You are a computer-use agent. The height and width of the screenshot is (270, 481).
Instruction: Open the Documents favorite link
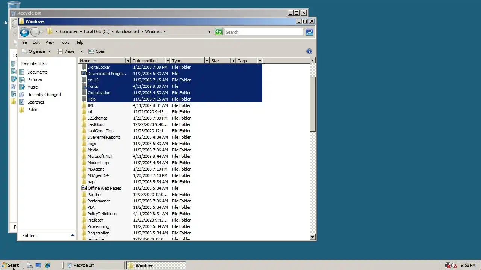pyautogui.click(x=37, y=72)
